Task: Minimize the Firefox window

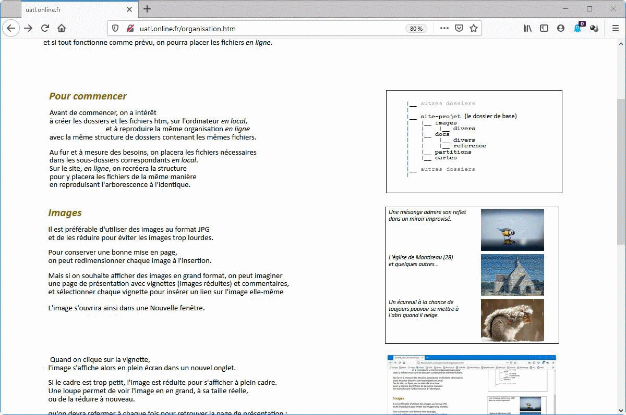Action: pyautogui.click(x=566, y=9)
